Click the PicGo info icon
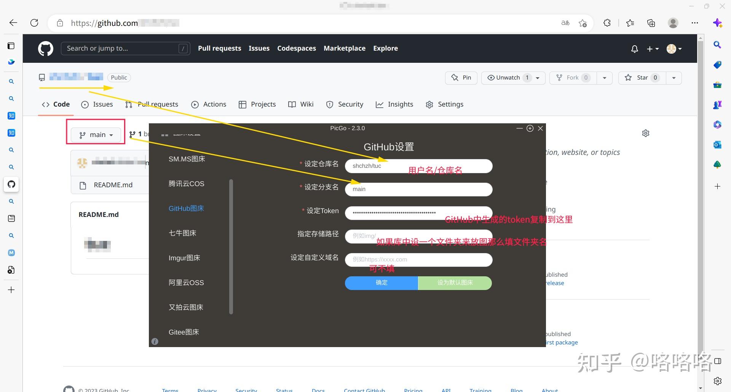Viewport: 731px width, 392px height. tap(155, 341)
